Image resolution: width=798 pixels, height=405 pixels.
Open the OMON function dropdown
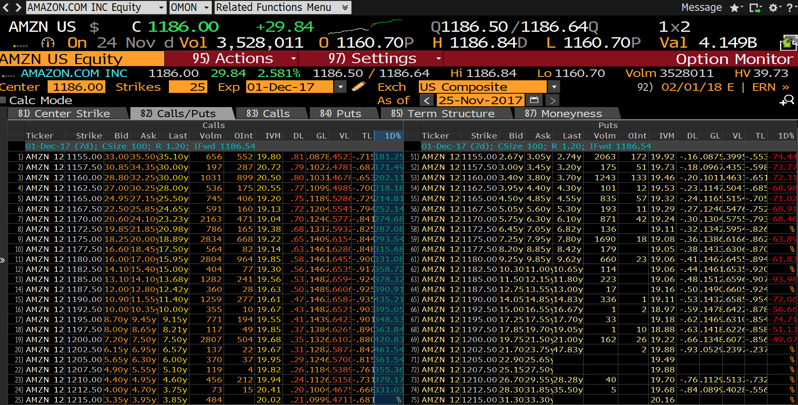(x=190, y=8)
